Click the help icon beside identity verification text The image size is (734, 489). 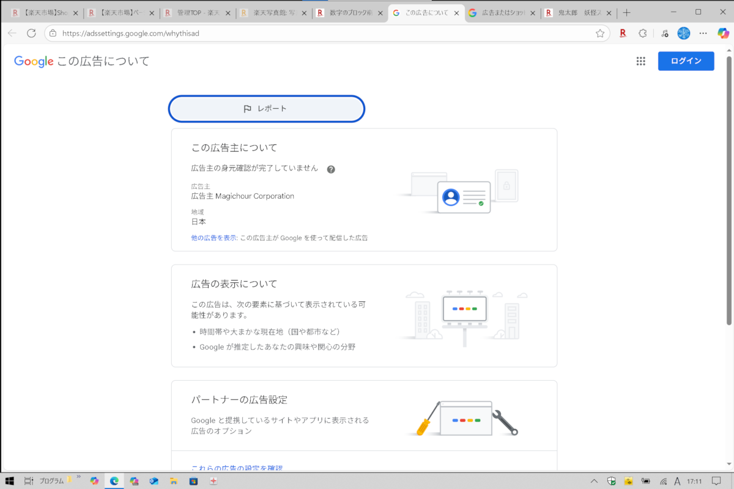point(331,169)
